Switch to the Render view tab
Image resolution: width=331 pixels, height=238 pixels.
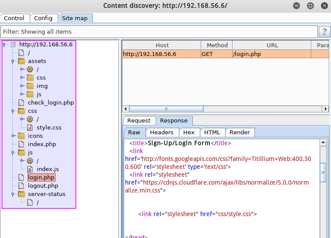pos(240,133)
